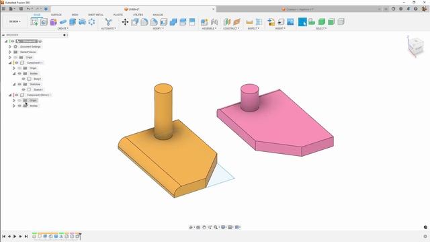The image size is (430, 242).
Task: Open the Create dropdown menu
Action: pyautogui.click(x=62, y=28)
